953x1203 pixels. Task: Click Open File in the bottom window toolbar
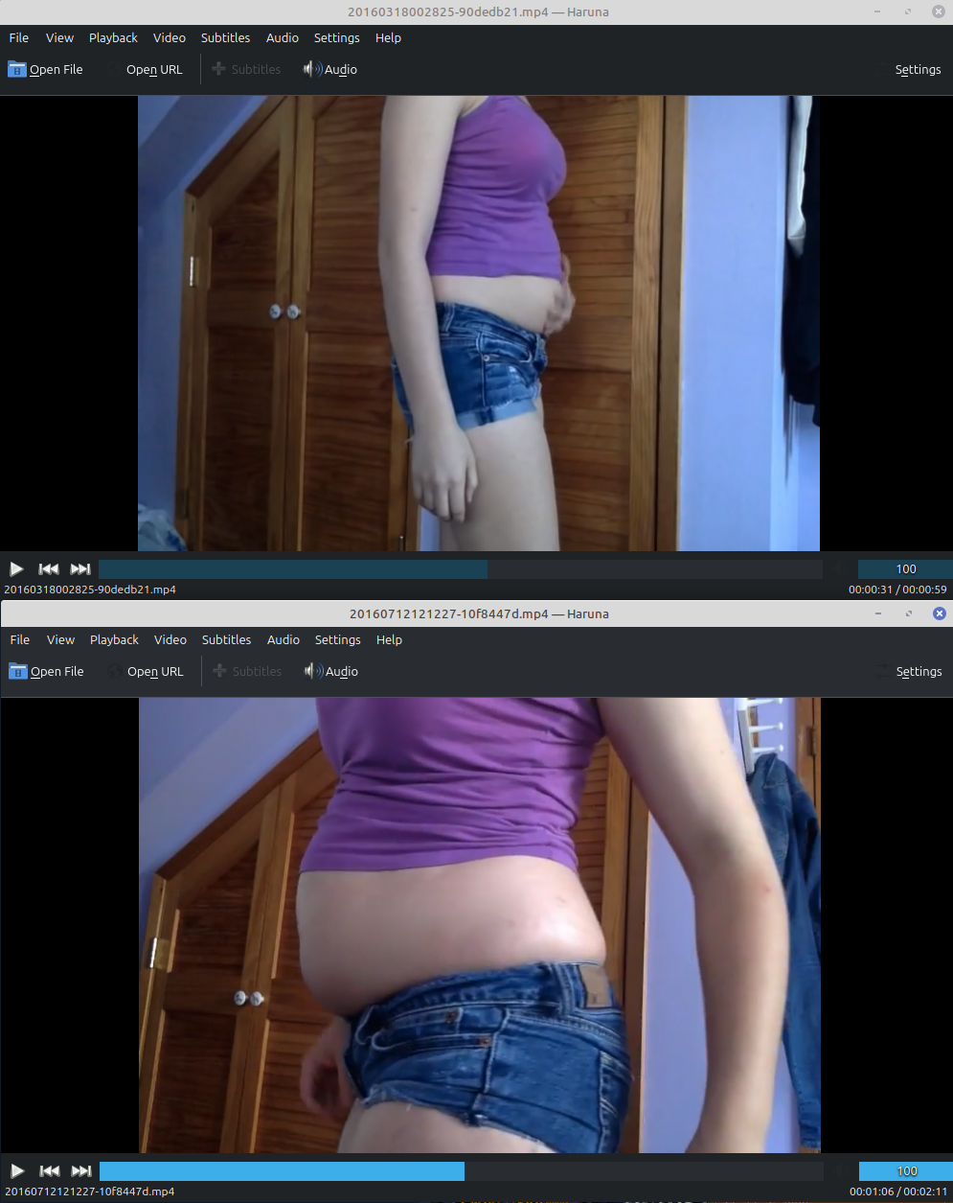coord(46,671)
